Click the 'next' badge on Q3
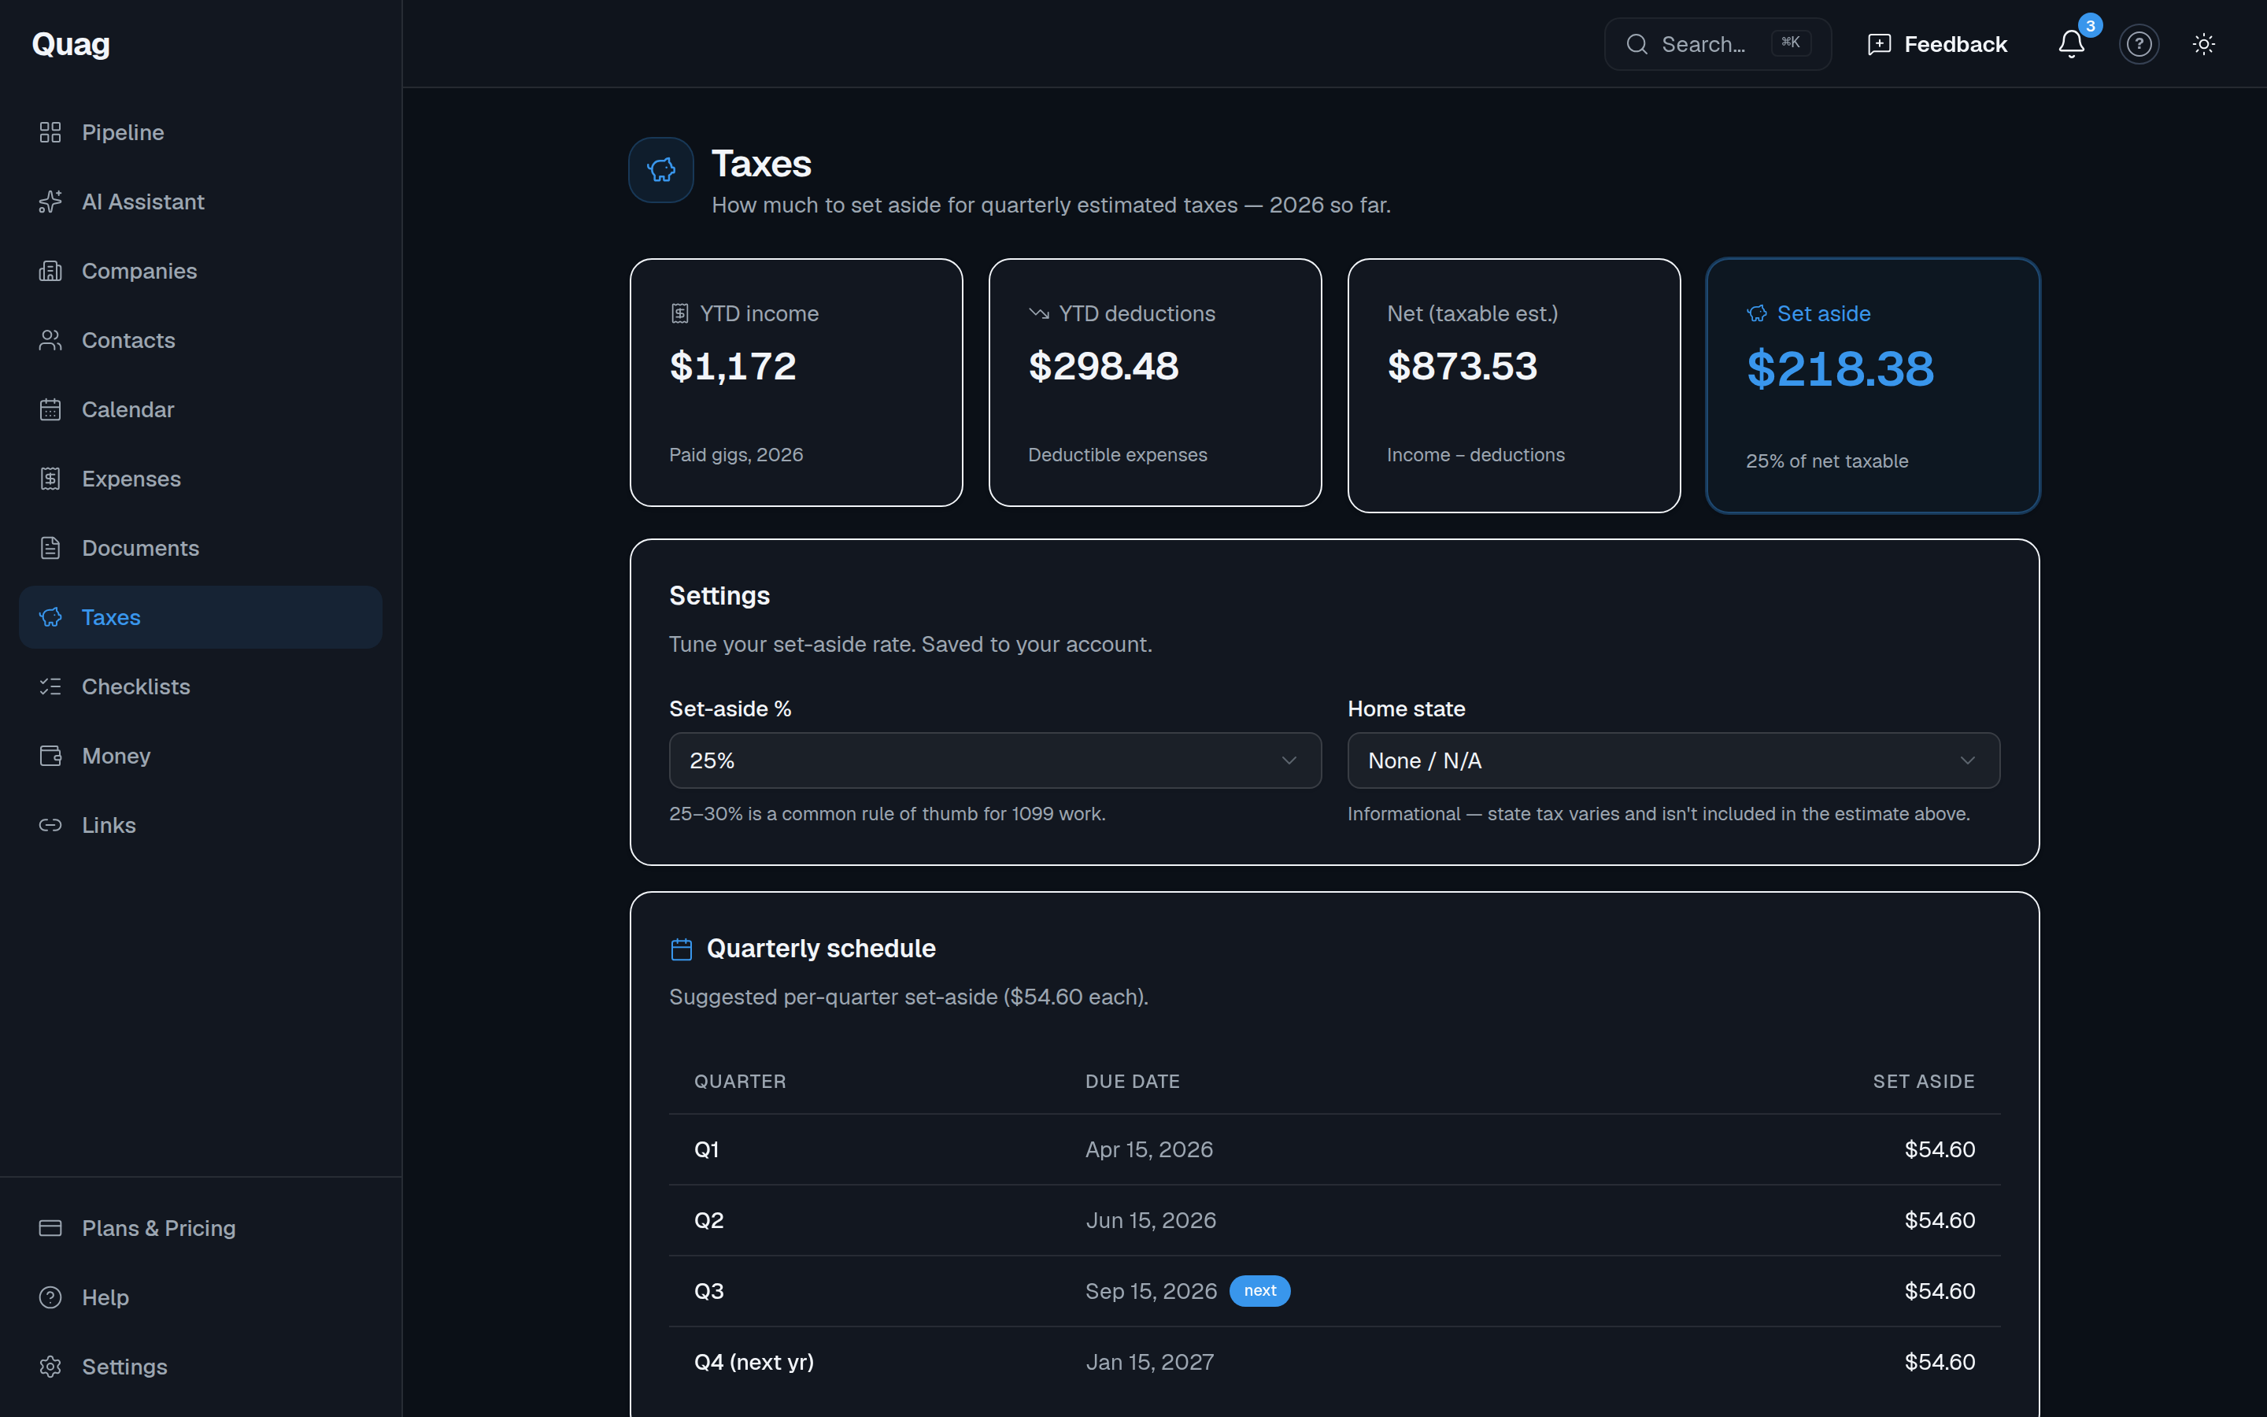Screen dimensions: 2267x1417 1260,1290
